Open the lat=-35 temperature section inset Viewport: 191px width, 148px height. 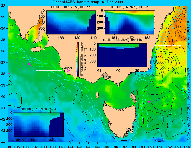pos(129,22)
